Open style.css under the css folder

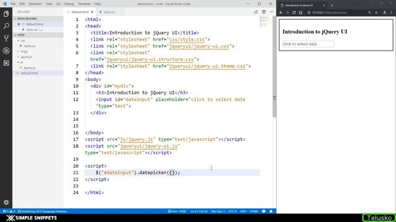click(x=29, y=46)
